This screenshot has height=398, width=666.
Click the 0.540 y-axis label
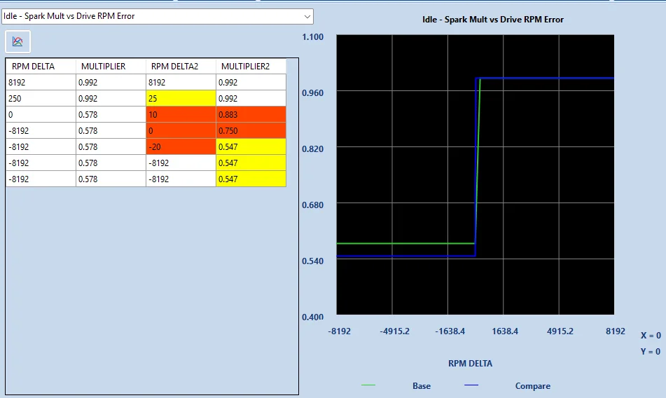click(312, 261)
